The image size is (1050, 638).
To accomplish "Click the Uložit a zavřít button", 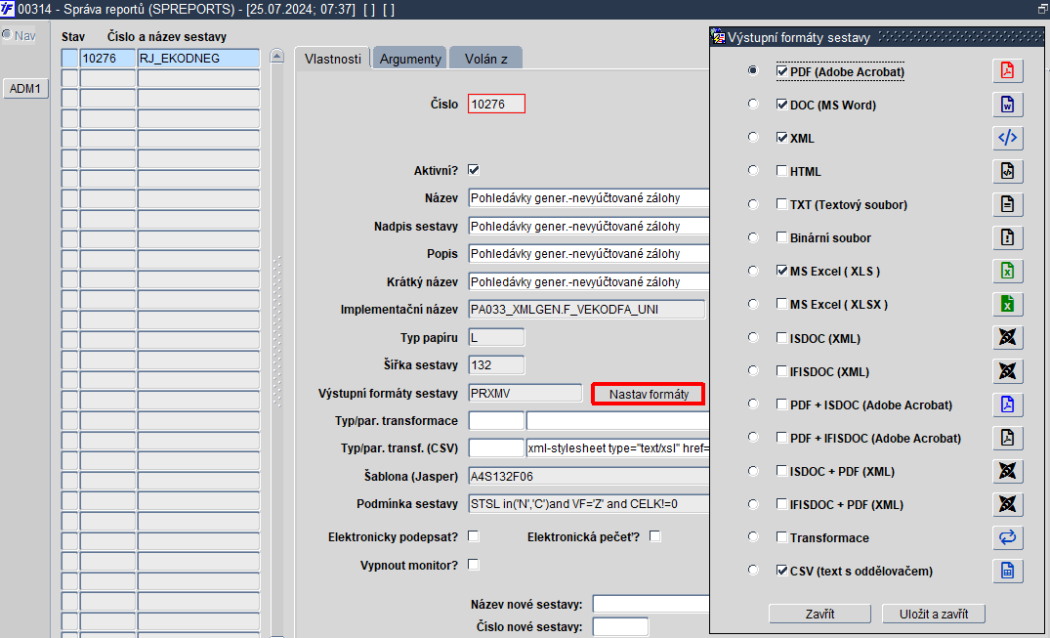I will pos(934,614).
